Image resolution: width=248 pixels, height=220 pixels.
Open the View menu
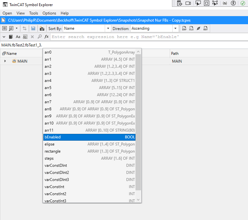coord(21,13)
